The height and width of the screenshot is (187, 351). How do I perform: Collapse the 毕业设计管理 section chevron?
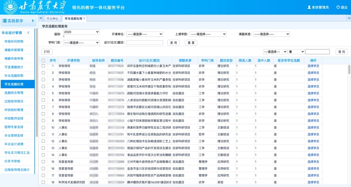click(28, 33)
